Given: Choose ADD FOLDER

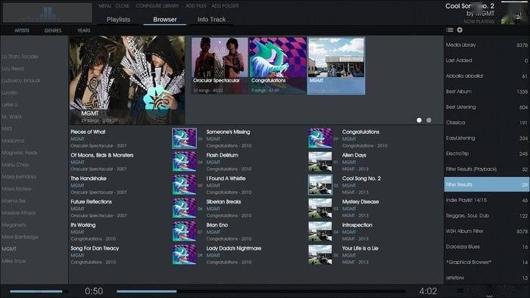Looking at the screenshot, I should click(225, 6).
